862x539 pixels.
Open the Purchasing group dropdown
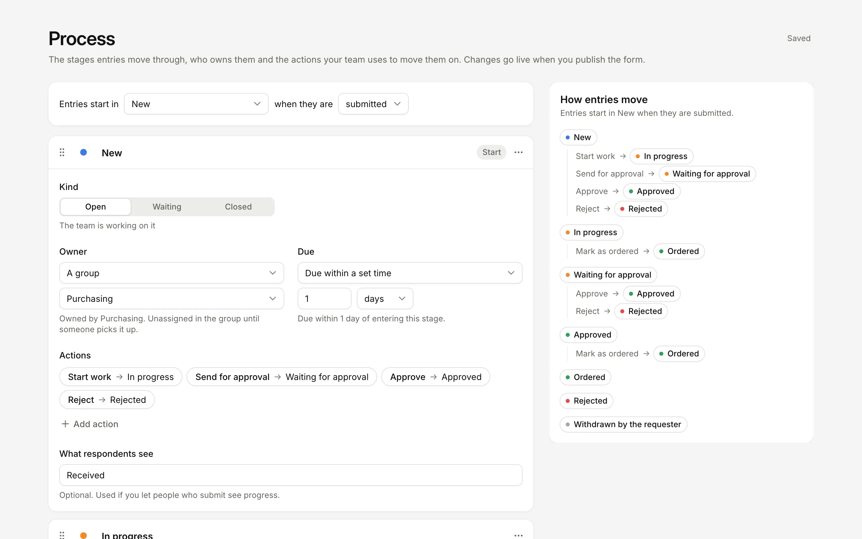coord(171,299)
